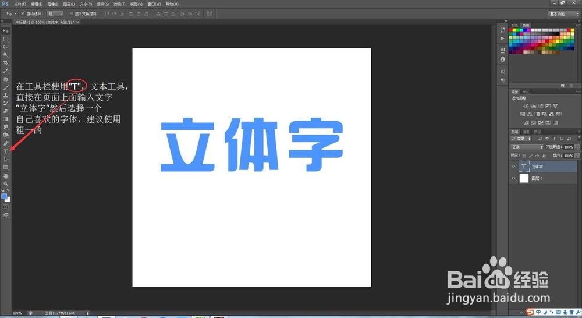582x318 pixels.
Task: Switch to the 路径 tab
Action: point(537,132)
